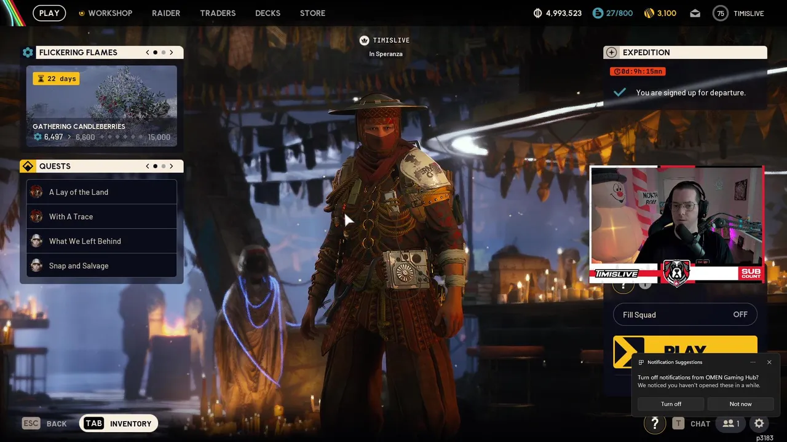Open the TIMISLIVE profile name in top bar
This screenshot has width=787, height=442.
pyautogui.click(x=748, y=13)
